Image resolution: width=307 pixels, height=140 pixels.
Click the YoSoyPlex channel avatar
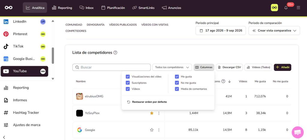79,113
